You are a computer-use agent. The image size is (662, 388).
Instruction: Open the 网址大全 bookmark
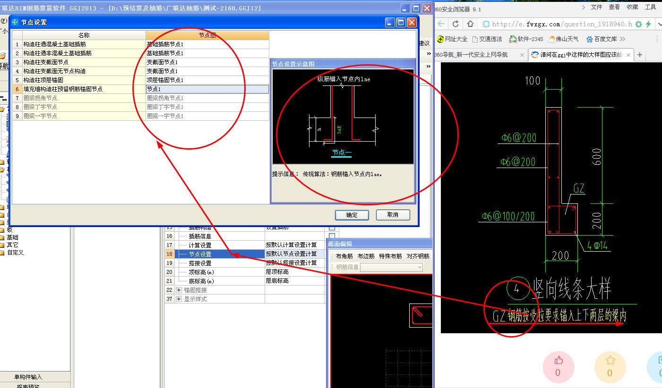click(x=452, y=39)
